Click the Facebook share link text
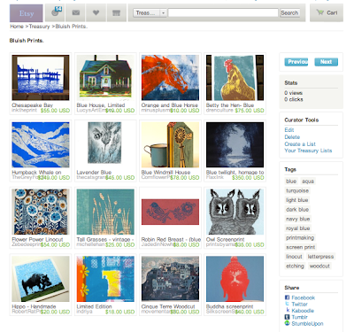Viewport: 354px width, 332px height. 303,297
